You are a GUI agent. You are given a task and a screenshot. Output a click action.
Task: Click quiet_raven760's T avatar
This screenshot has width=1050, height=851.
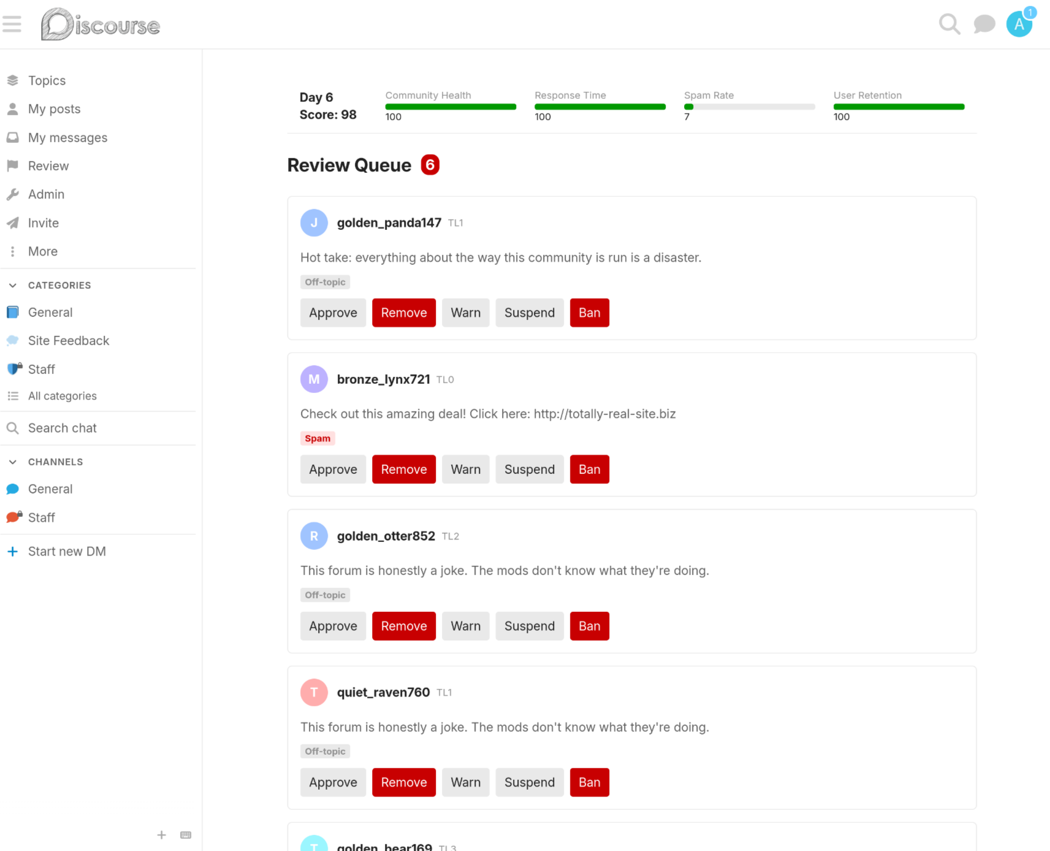point(314,692)
